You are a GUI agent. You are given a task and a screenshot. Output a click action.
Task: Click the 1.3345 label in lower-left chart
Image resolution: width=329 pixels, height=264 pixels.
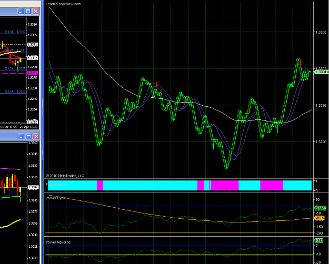pyautogui.click(x=33, y=154)
